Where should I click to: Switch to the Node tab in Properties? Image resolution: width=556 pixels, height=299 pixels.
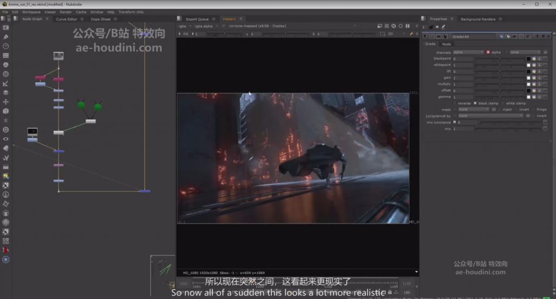[446, 44]
